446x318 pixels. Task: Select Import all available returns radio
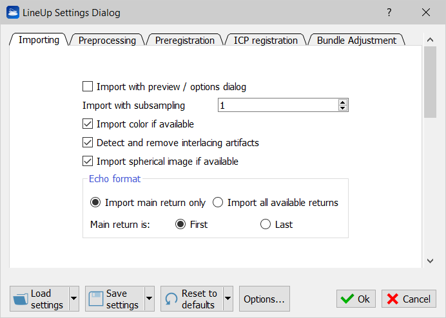[x=218, y=203]
